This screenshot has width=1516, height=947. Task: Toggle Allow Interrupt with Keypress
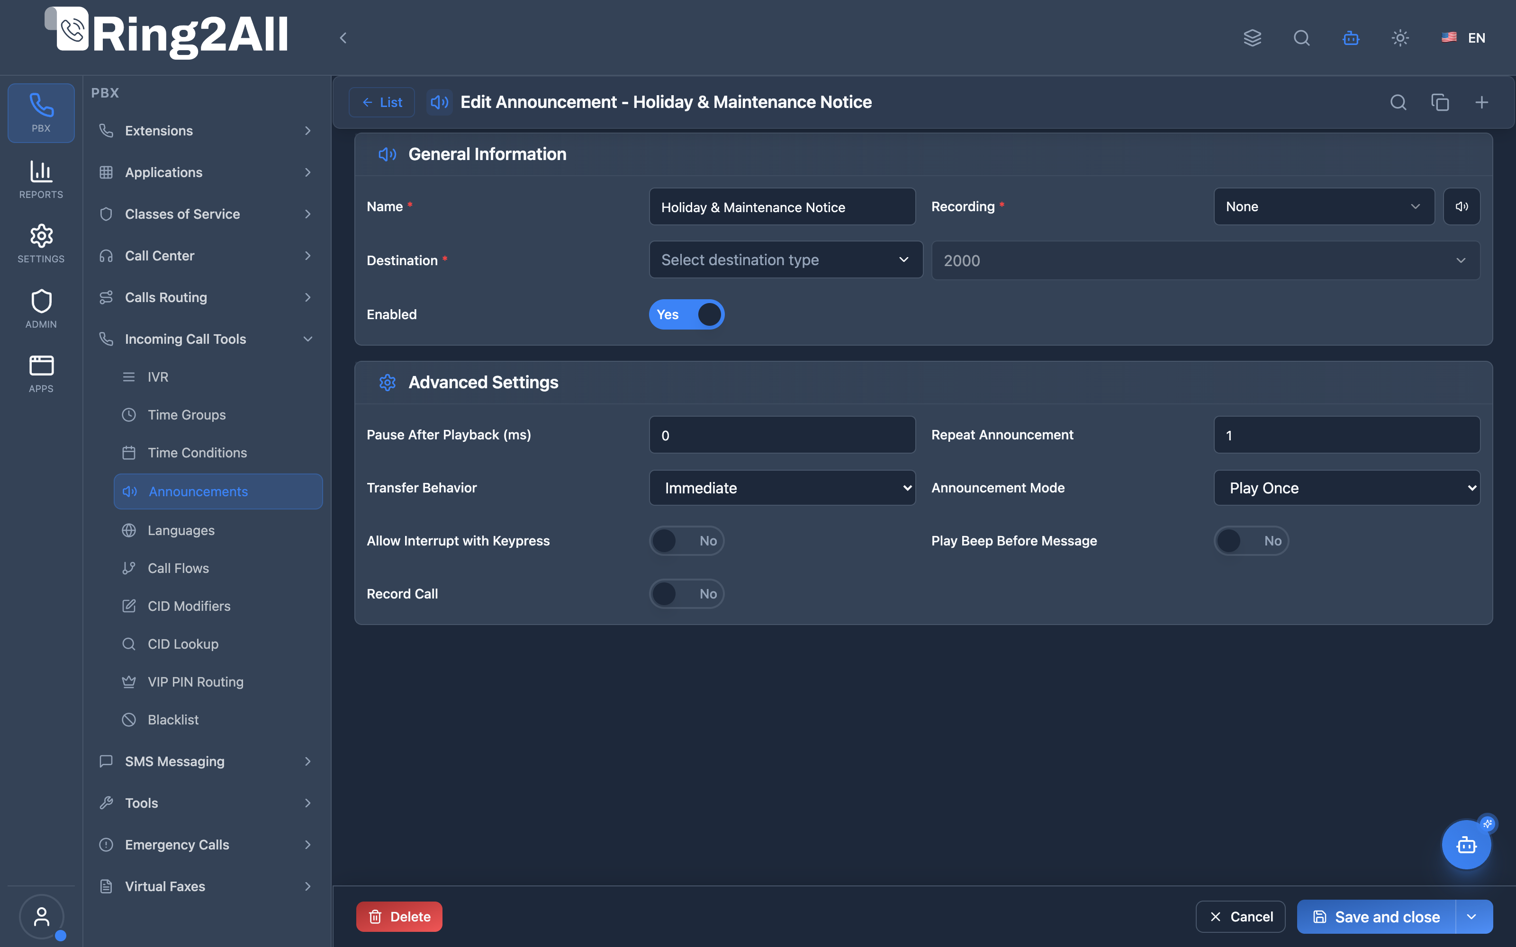[x=686, y=541]
